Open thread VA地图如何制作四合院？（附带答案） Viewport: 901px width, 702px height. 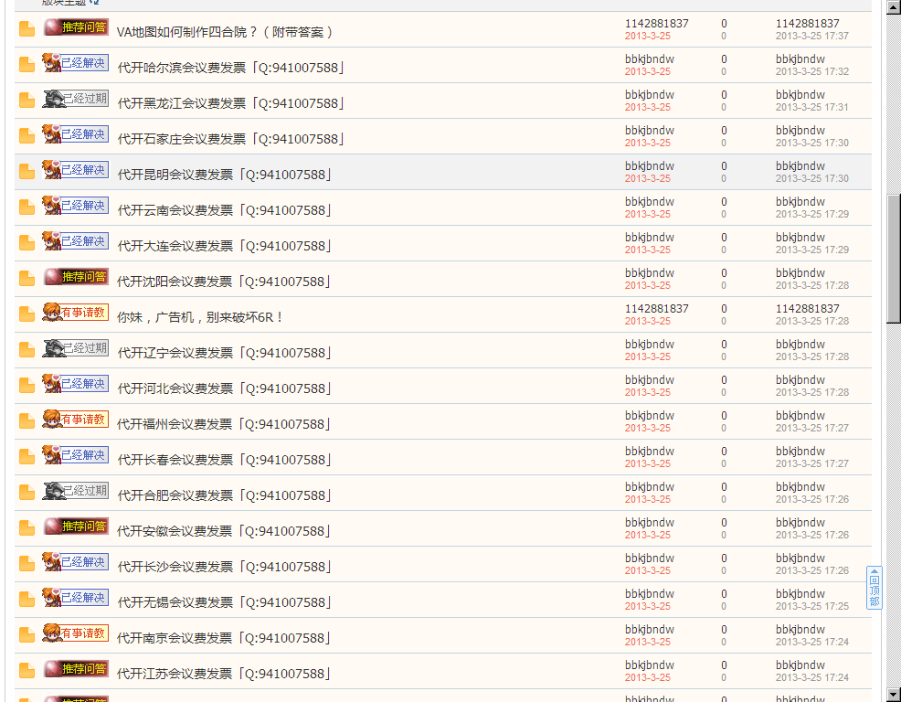(225, 32)
